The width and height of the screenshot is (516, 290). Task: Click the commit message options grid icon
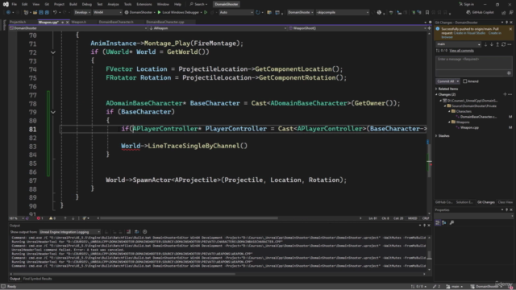[509, 73]
